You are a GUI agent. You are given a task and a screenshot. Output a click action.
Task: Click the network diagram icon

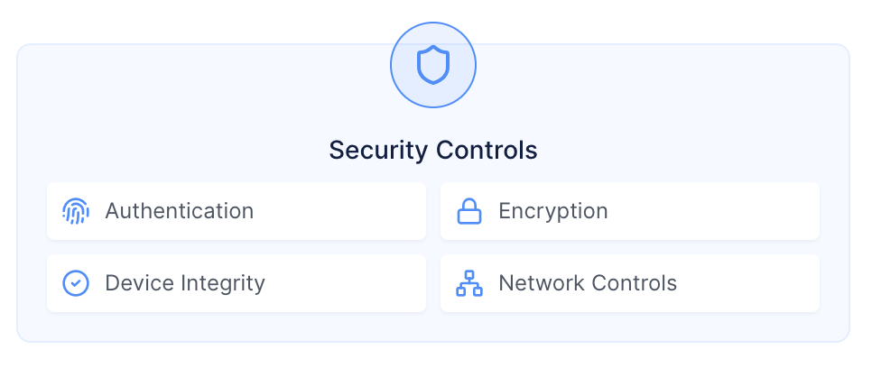click(468, 283)
